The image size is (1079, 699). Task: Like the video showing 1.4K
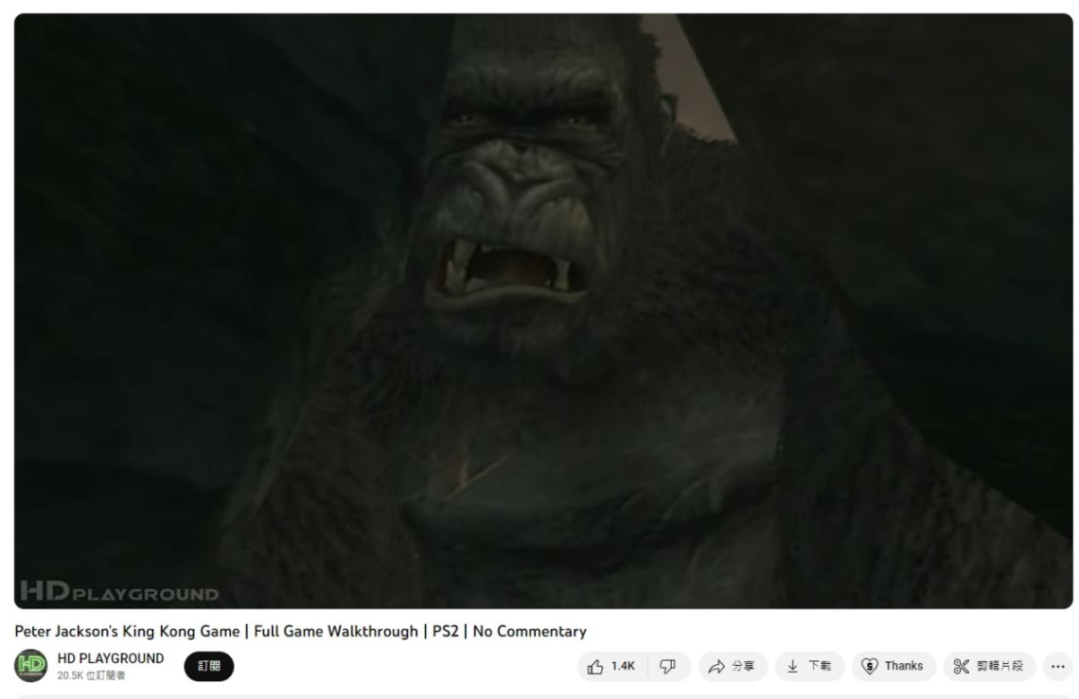pyautogui.click(x=611, y=666)
